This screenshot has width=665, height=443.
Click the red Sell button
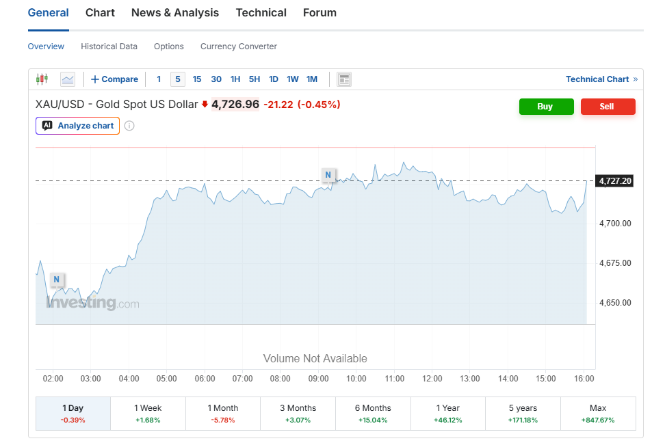pyautogui.click(x=608, y=107)
